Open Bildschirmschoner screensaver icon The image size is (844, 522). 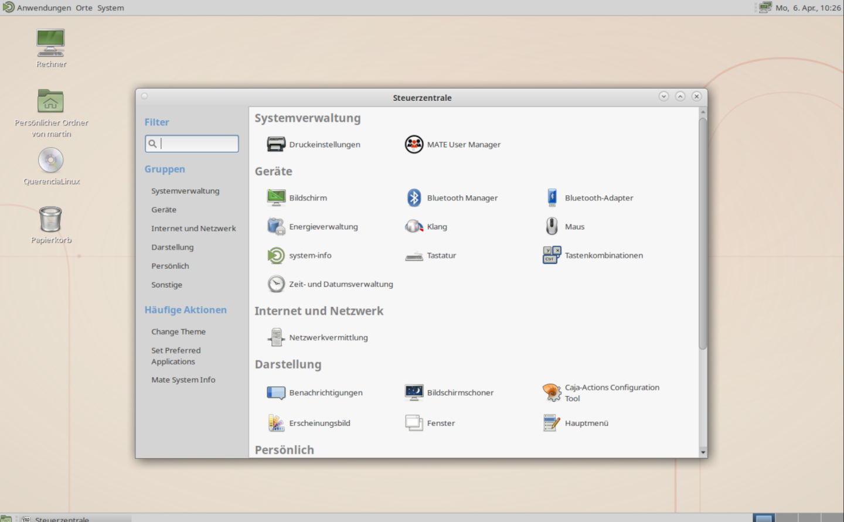point(414,393)
